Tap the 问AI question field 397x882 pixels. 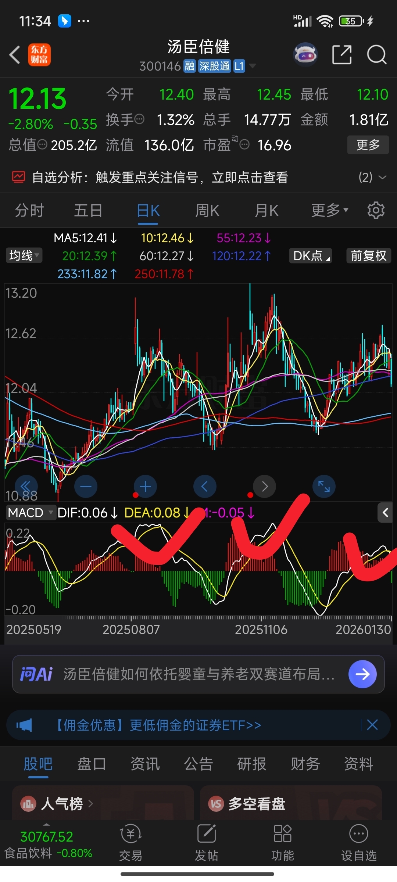(x=198, y=674)
